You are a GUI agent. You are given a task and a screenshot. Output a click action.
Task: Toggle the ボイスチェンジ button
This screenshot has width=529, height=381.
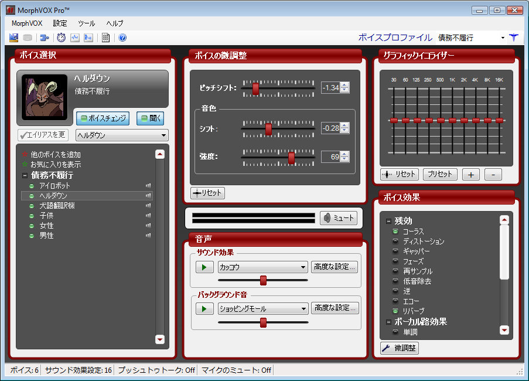pyautogui.click(x=103, y=118)
